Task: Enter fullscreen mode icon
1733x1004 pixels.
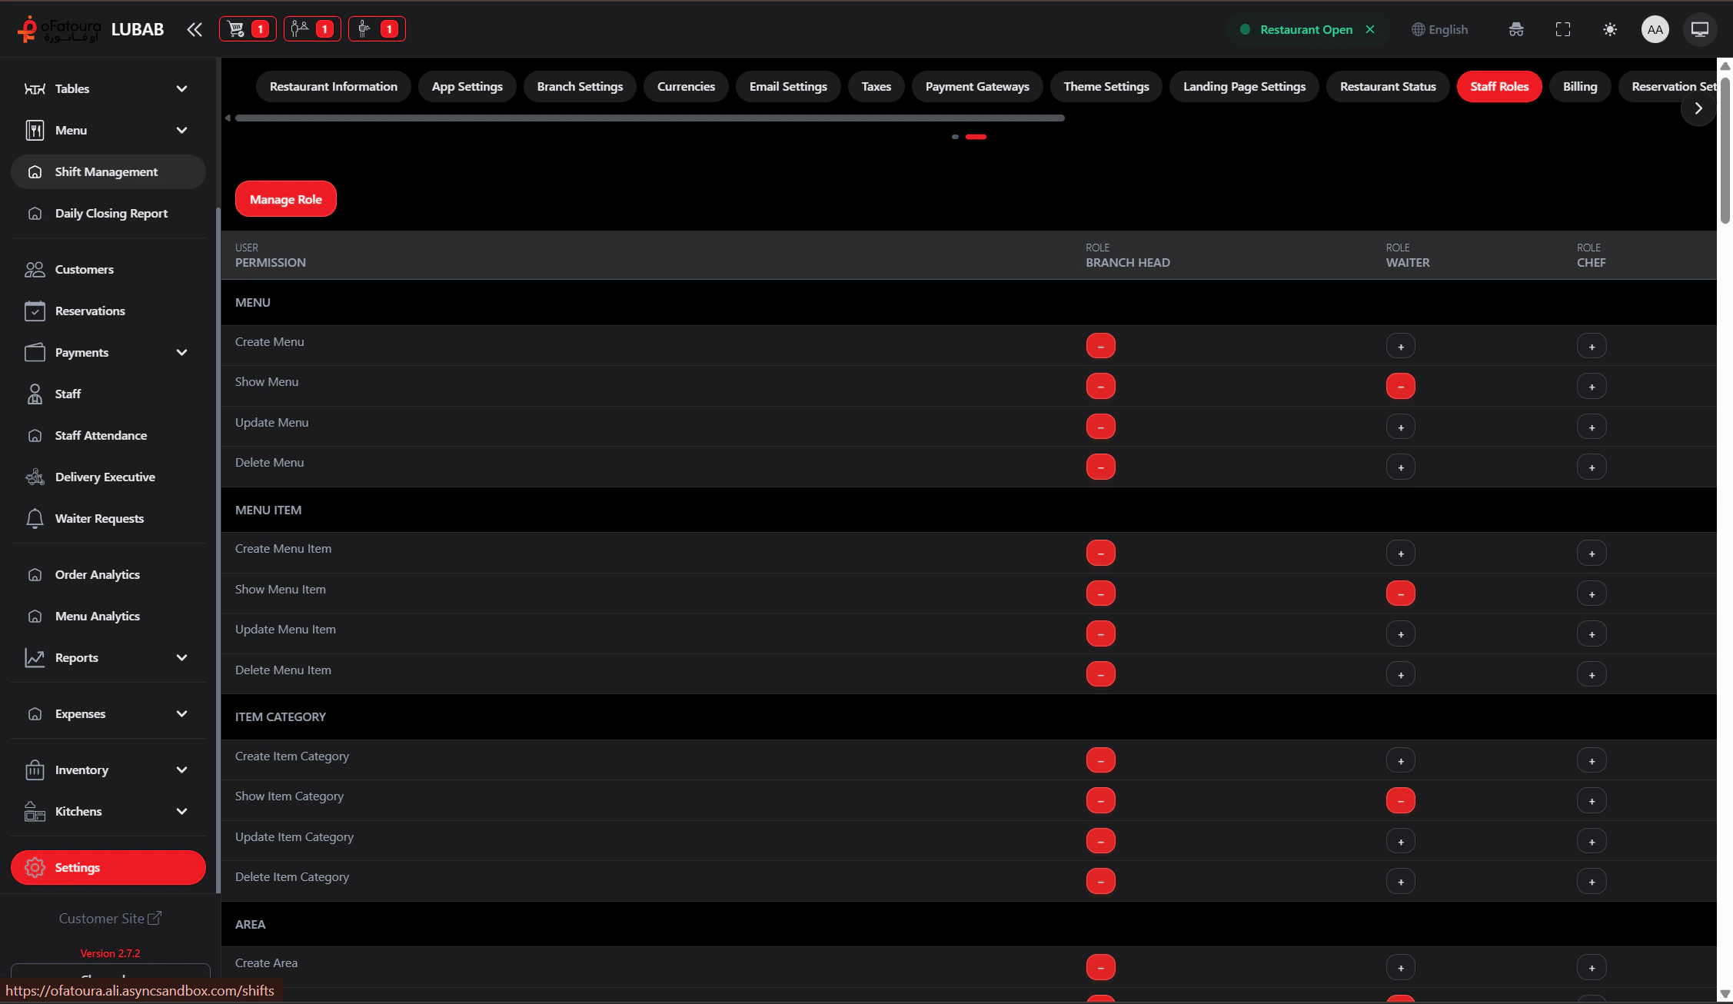Action: (1563, 29)
